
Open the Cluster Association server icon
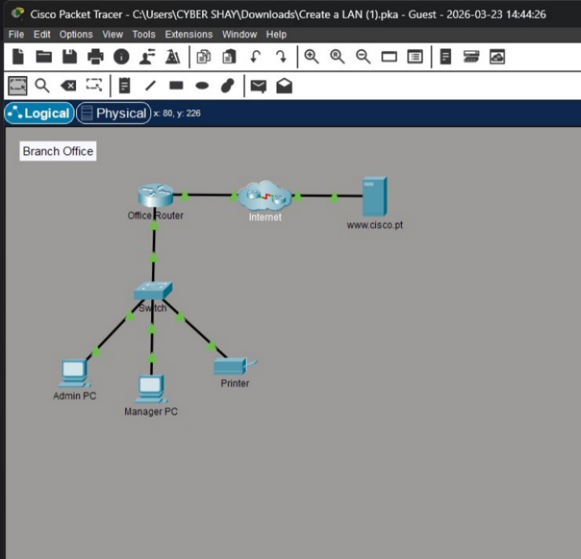(x=471, y=57)
